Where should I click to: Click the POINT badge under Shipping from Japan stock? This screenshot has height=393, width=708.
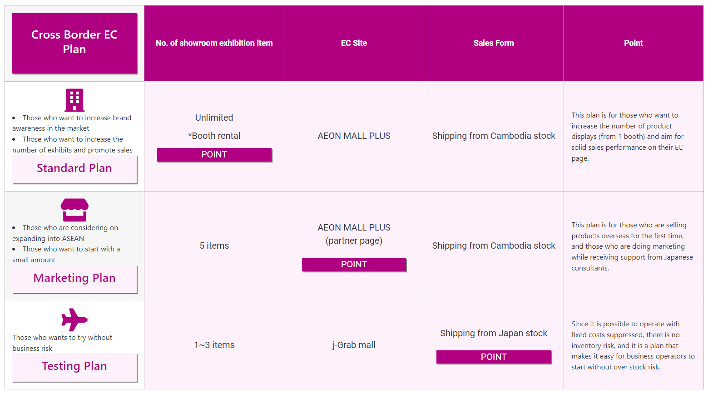pos(494,357)
